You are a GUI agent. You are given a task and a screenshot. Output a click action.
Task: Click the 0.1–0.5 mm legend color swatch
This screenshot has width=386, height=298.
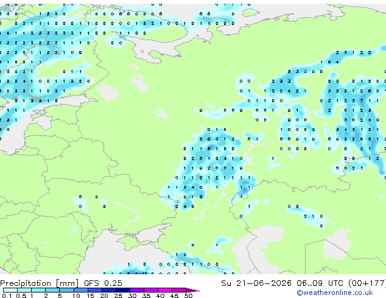tap(10, 290)
